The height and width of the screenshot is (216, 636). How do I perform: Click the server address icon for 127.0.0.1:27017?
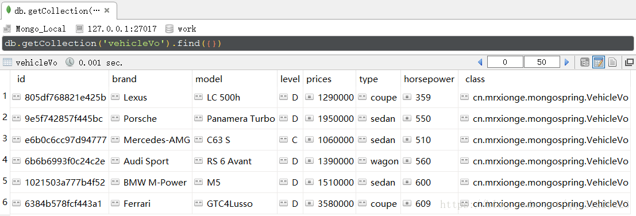(79, 29)
